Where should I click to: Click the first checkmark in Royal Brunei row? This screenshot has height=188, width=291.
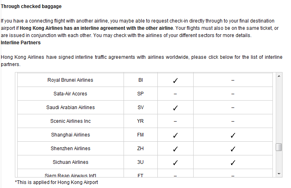(175, 81)
